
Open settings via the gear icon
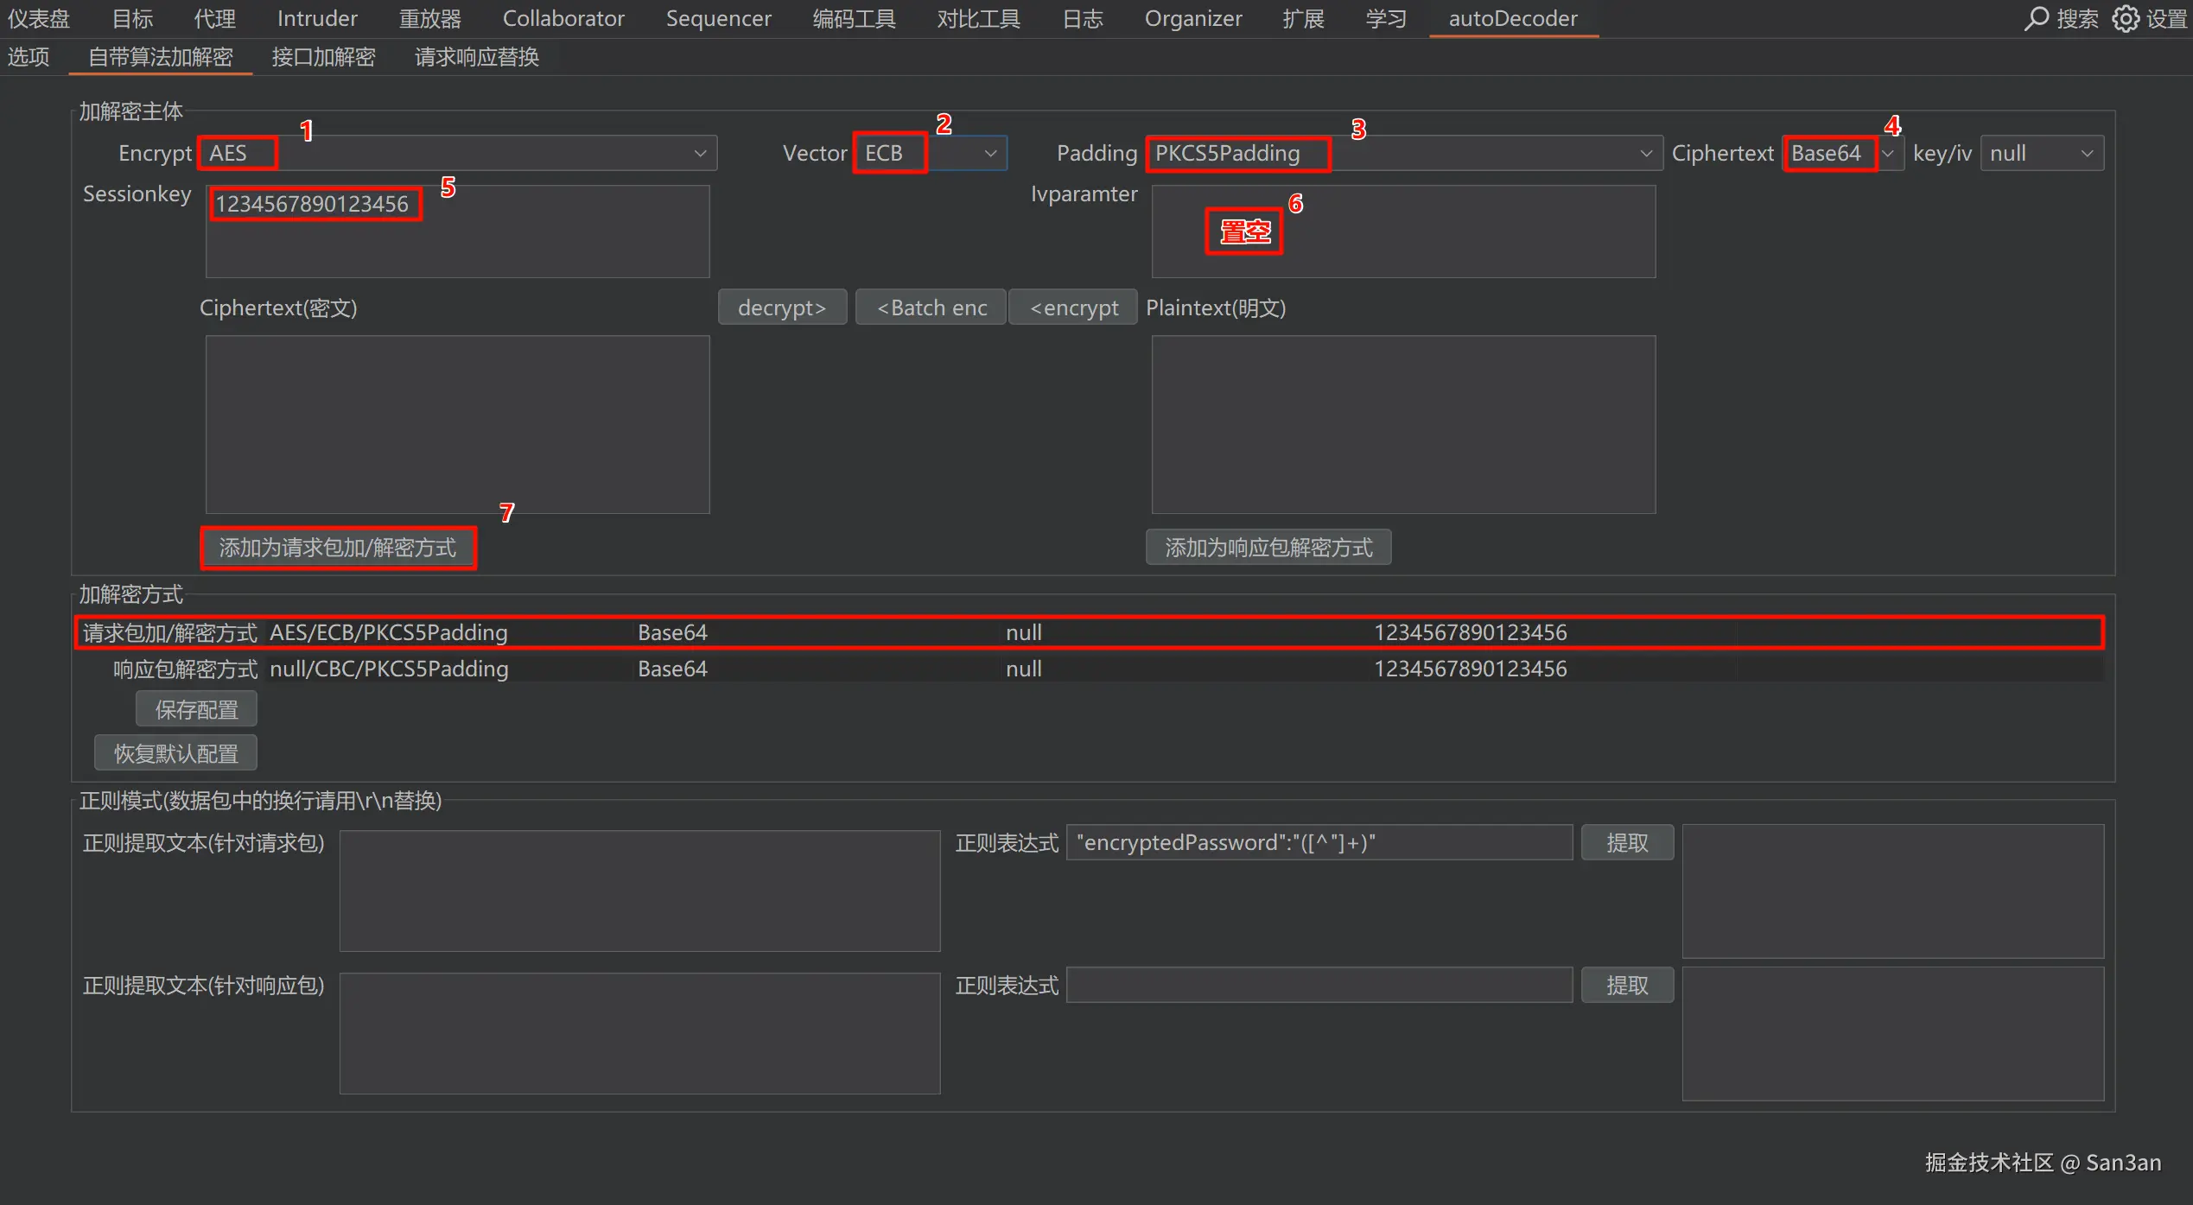click(x=2126, y=18)
